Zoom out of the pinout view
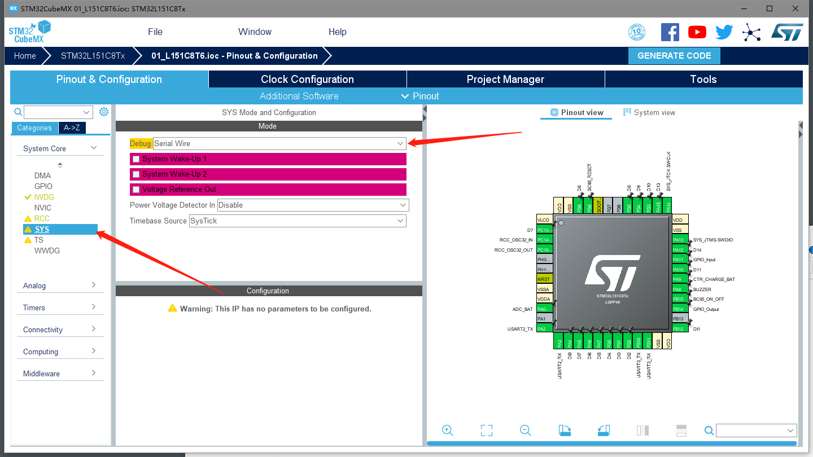The height and width of the screenshot is (457, 813). 525,430
